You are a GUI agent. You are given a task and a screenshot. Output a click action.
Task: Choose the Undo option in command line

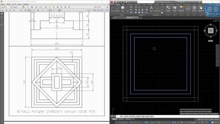pyautogui.click(x=151, y=116)
